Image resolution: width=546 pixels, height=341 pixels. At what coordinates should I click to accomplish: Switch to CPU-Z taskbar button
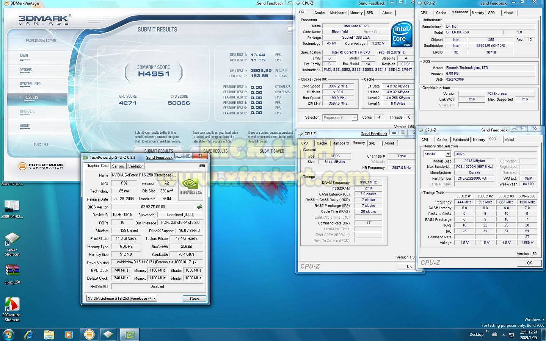click(x=108, y=335)
